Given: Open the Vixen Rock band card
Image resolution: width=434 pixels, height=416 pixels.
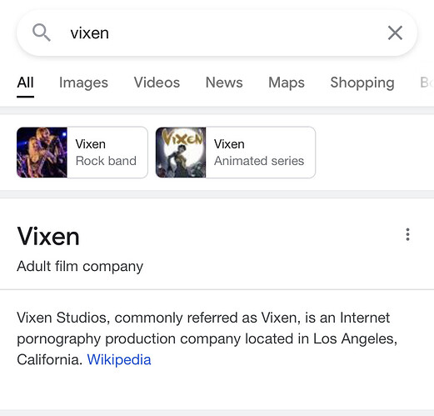Looking at the screenshot, I should pos(82,153).
